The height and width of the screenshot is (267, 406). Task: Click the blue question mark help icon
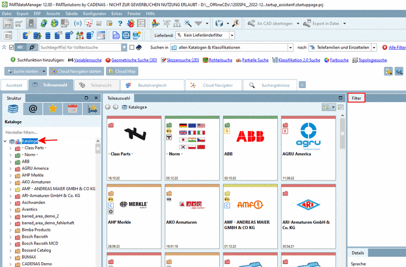pos(120,24)
